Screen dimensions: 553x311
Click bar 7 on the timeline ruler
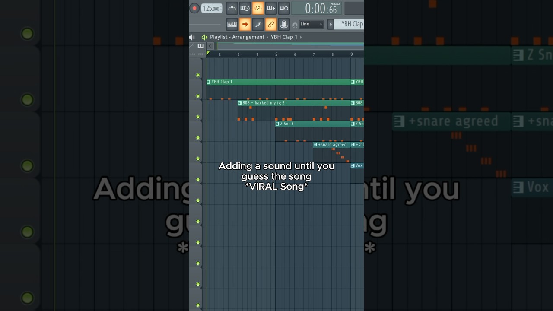[314, 54]
